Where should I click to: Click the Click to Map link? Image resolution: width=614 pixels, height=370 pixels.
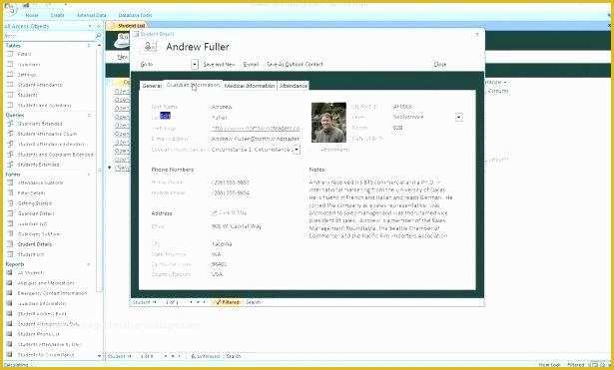[x=229, y=212]
